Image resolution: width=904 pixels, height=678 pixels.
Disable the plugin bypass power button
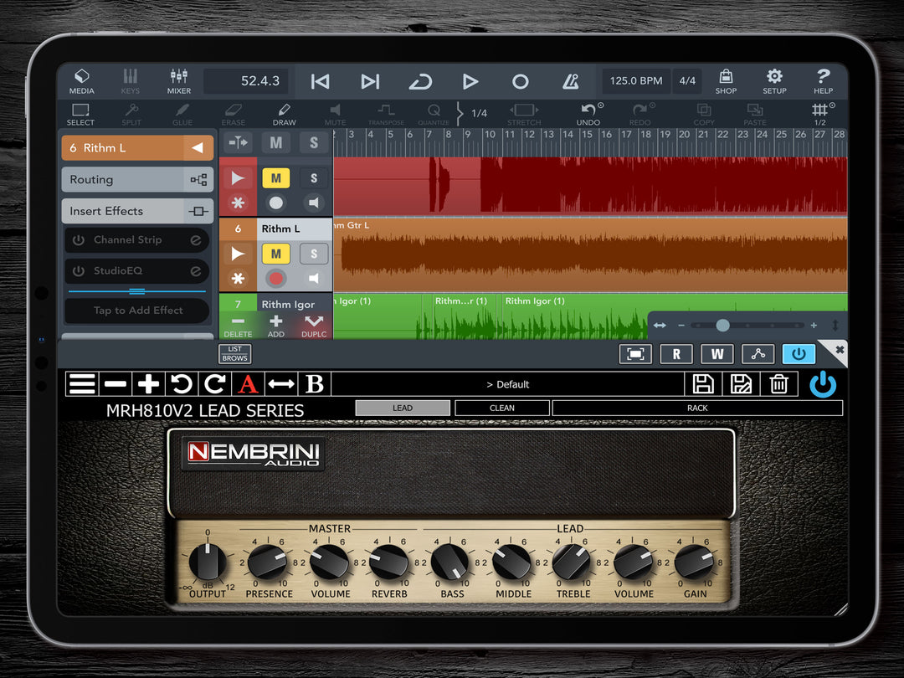[823, 384]
